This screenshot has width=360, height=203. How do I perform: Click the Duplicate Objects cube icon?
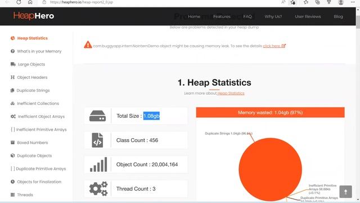click(12, 156)
